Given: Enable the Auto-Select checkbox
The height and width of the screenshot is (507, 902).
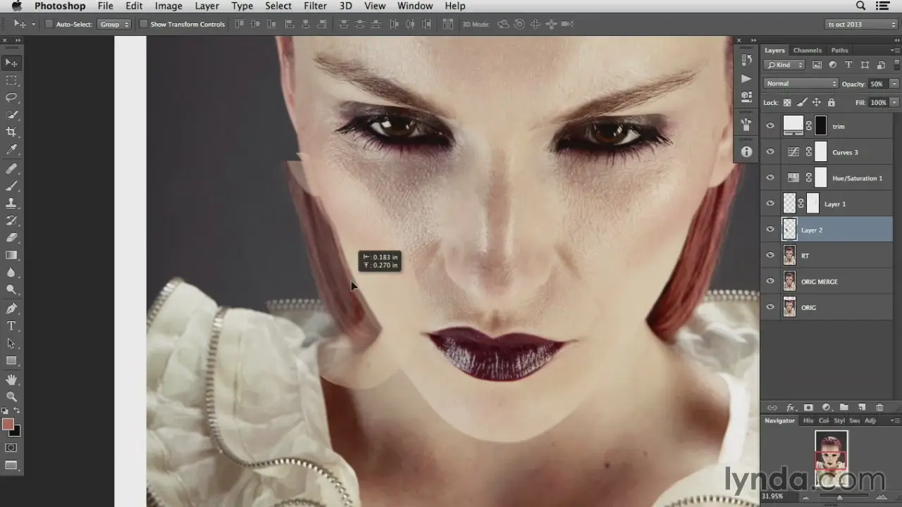Looking at the screenshot, I should (49, 24).
